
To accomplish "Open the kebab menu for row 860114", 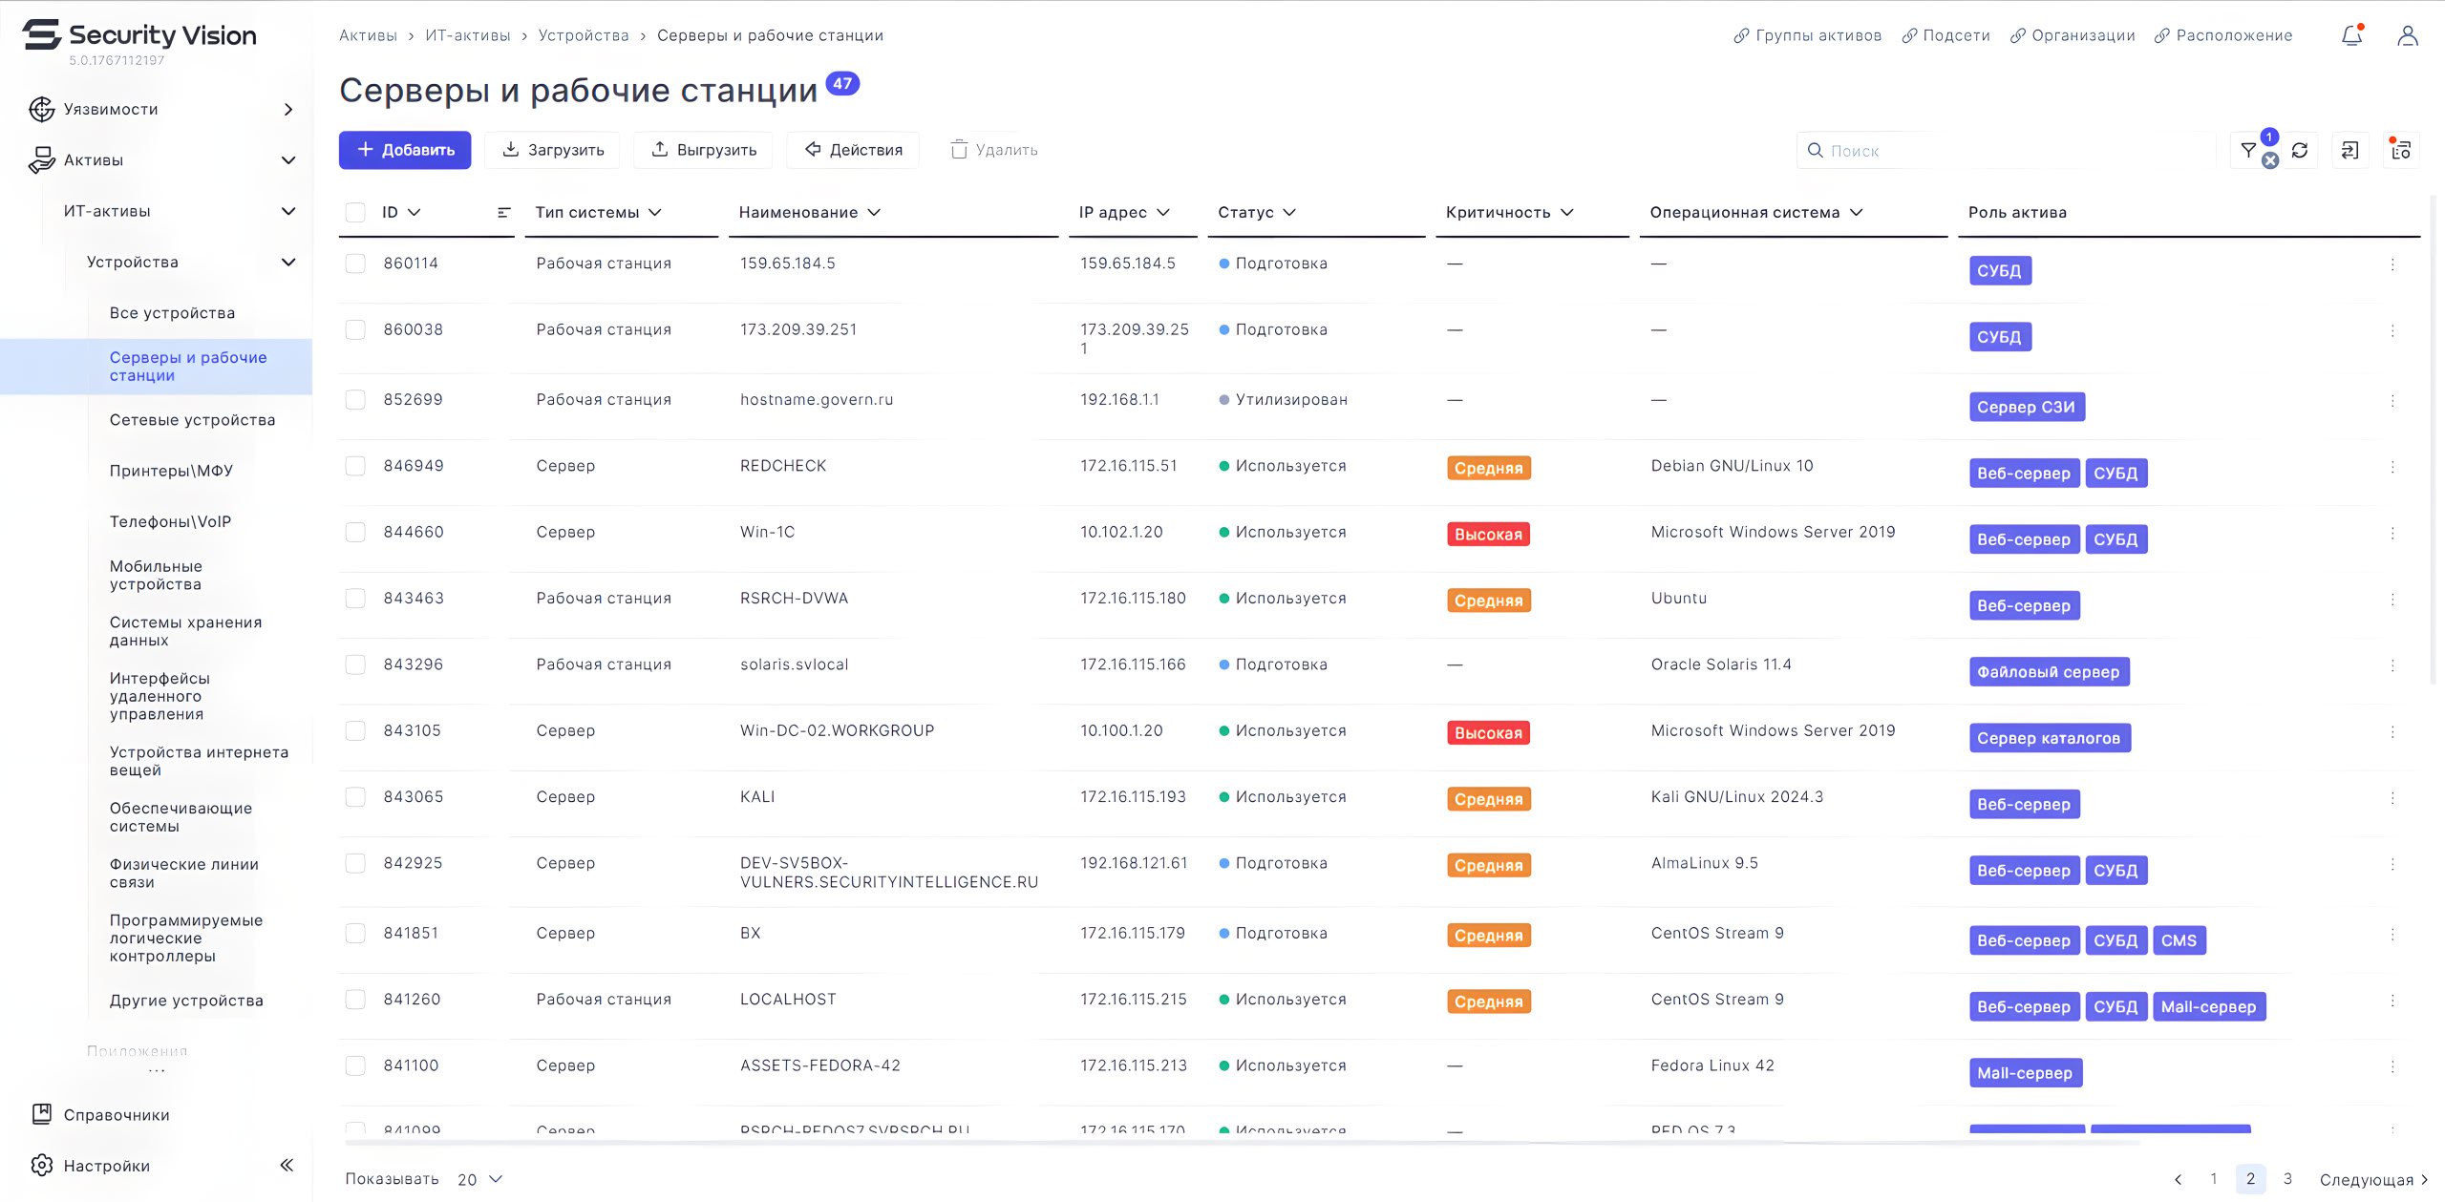I will [2392, 264].
